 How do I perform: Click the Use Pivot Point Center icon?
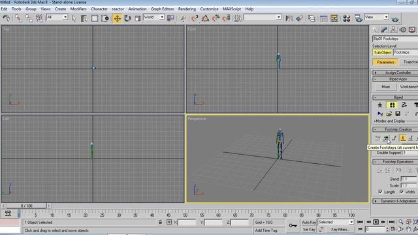pos(170,18)
